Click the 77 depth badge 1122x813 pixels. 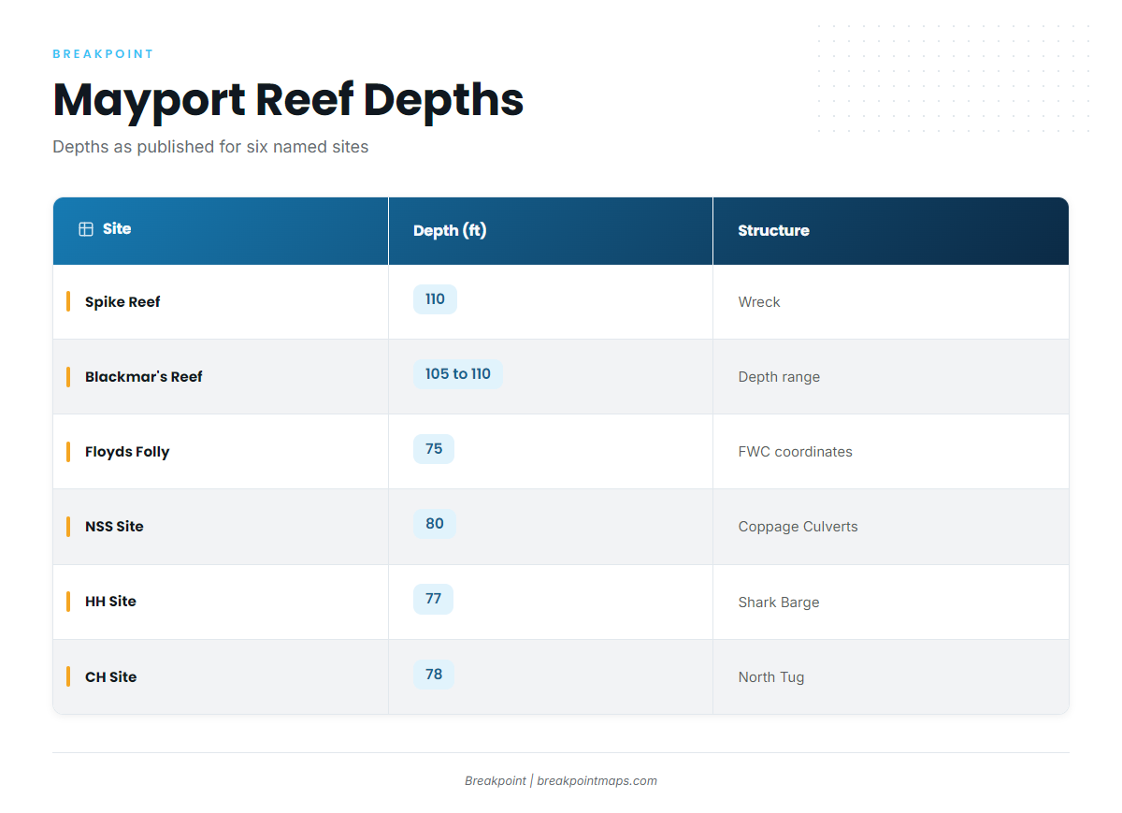(433, 599)
